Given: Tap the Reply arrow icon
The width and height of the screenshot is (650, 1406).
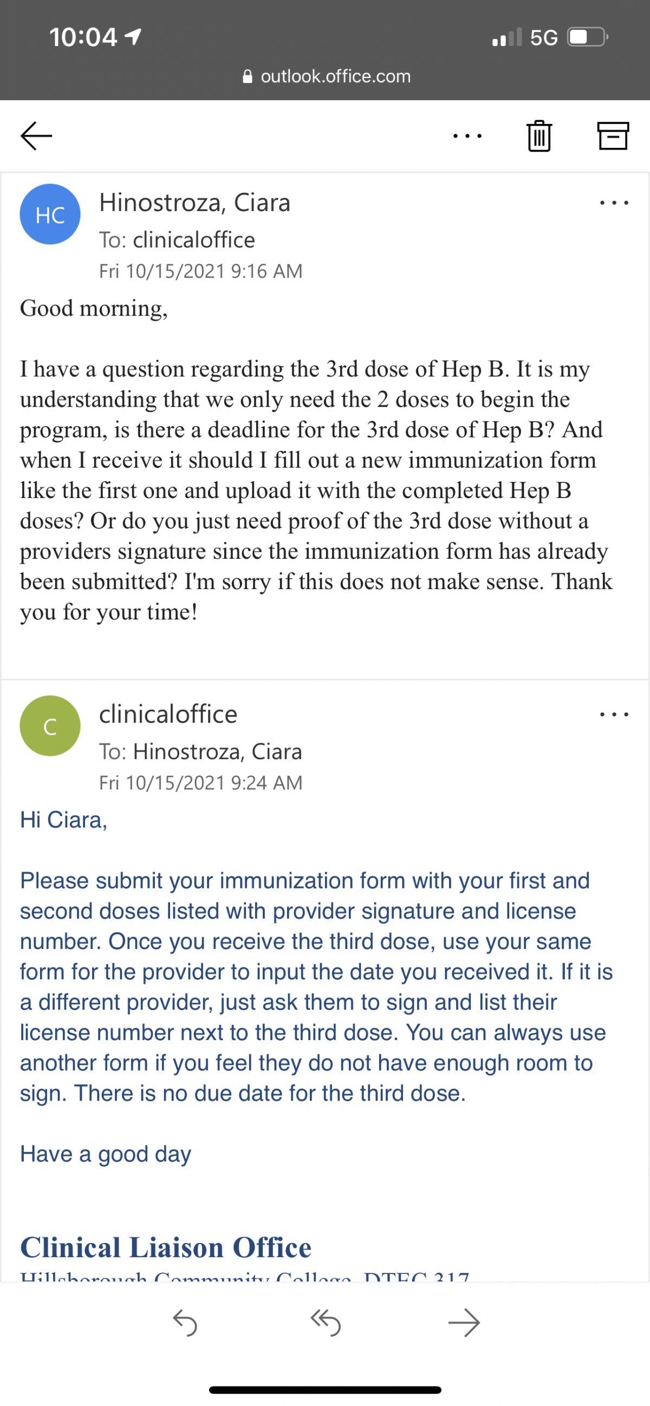Looking at the screenshot, I should [185, 1323].
